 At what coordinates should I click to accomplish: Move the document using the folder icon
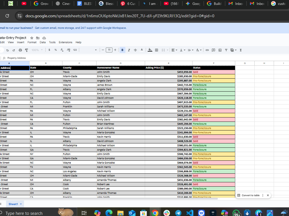pyautogui.click(x=38, y=38)
